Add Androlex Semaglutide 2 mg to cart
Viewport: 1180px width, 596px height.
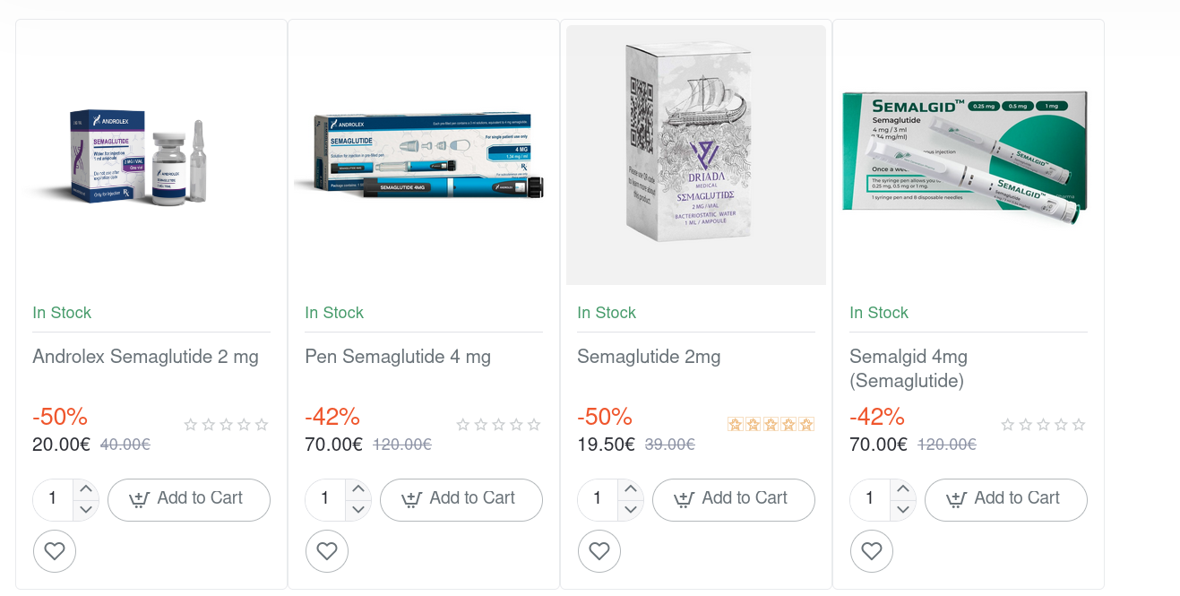(x=188, y=499)
